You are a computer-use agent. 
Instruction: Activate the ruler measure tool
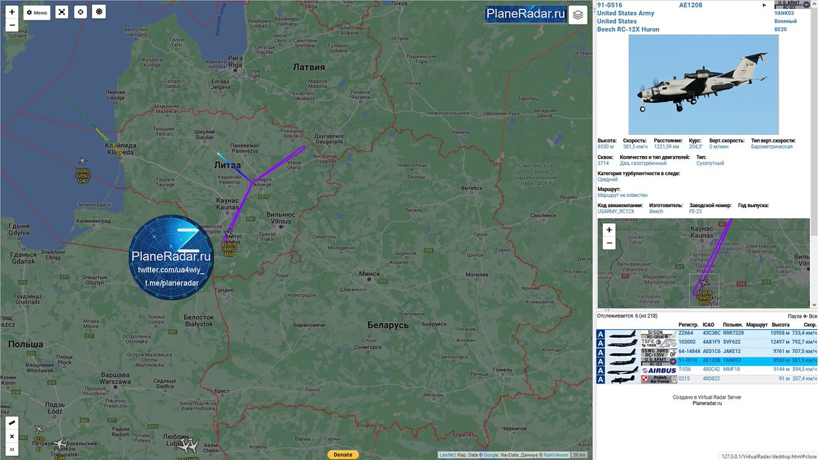(x=12, y=423)
